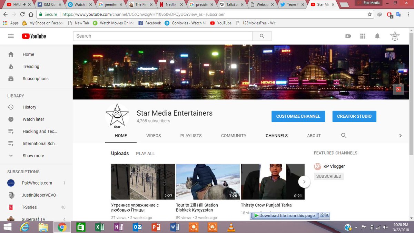This screenshot has height=233, width=414.
Task: Click the Watch later clock icon
Action: pos(11,119)
